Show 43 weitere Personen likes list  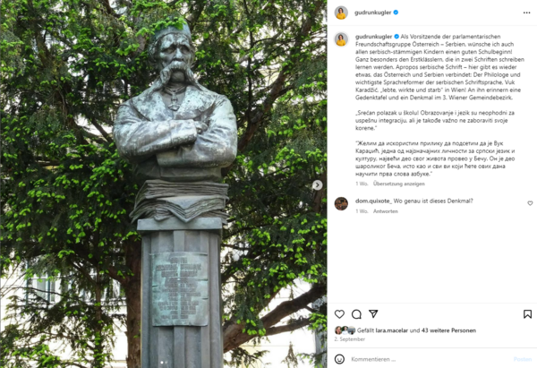pos(448,330)
